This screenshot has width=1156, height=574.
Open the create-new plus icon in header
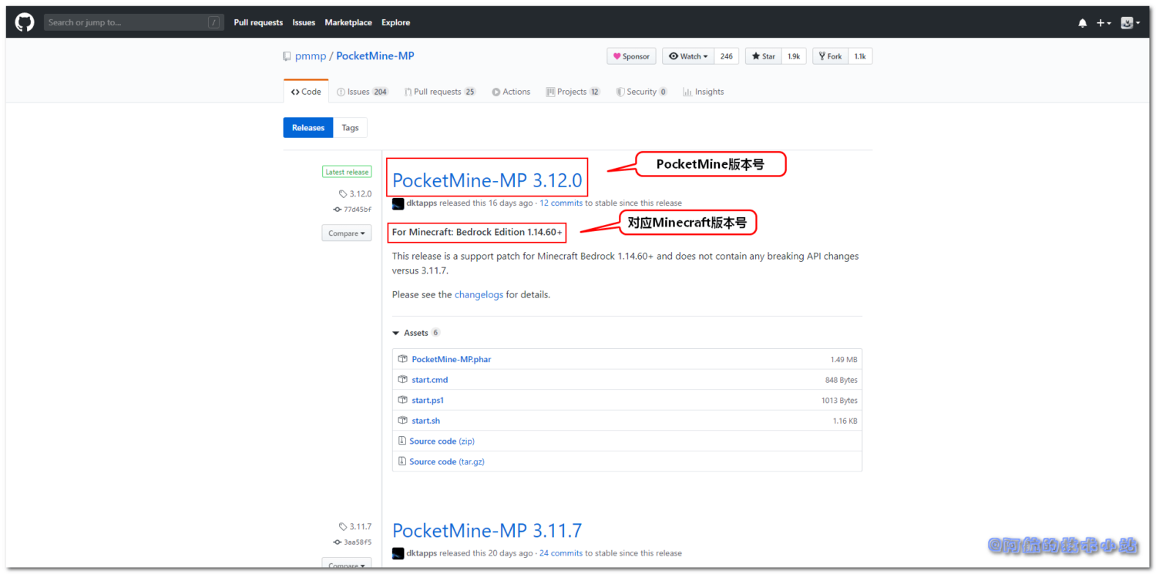click(1101, 22)
